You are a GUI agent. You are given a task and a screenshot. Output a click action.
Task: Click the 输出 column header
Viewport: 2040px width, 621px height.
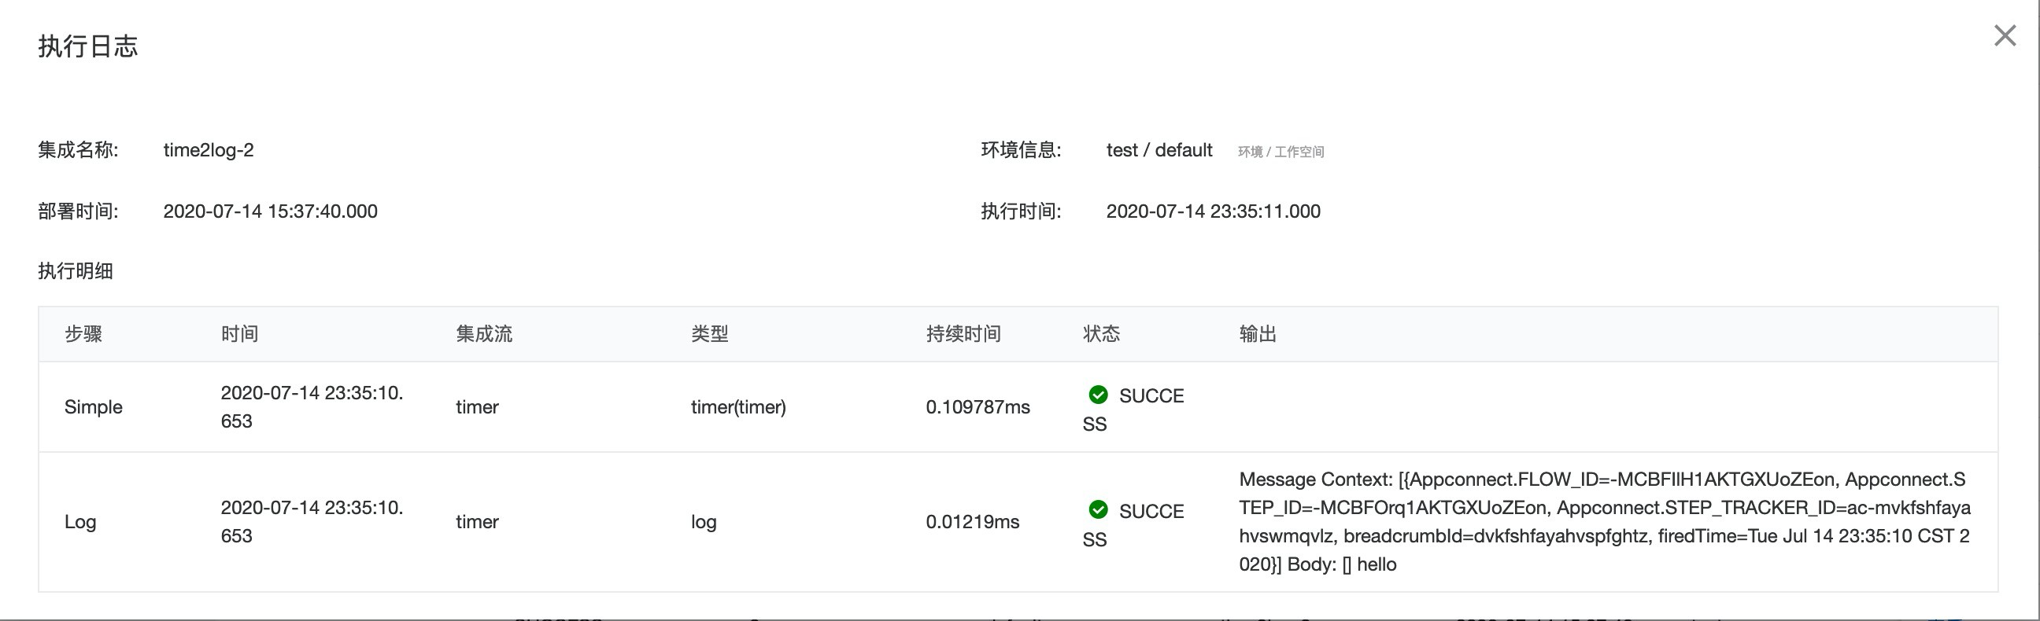[x=1258, y=334]
